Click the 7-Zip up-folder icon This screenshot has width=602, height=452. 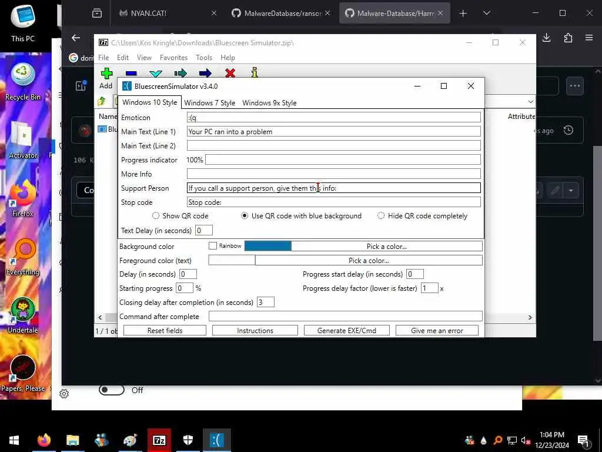point(102,101)
